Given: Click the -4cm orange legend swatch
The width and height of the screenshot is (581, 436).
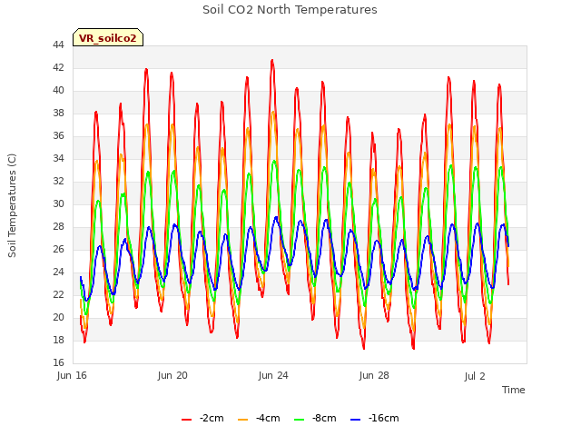Looking at the screenshot, I should tap(242, 420).
